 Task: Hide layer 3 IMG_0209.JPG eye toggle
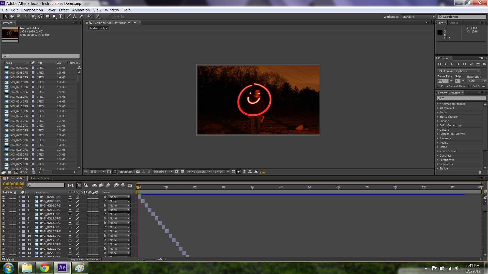[x=3, y=205]
